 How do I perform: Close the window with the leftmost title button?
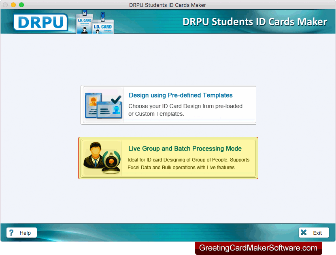coord(5,5)
